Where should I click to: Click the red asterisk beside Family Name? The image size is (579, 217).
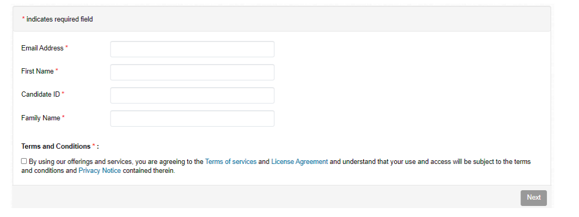63,118
